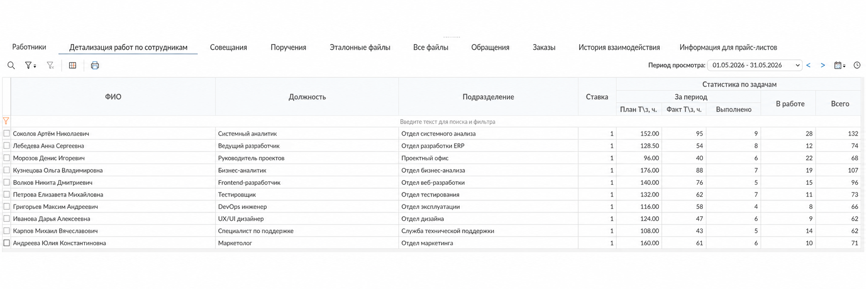Select the checkbox next to Волков Никита Дмитриевич

click(x=6, y=182)
